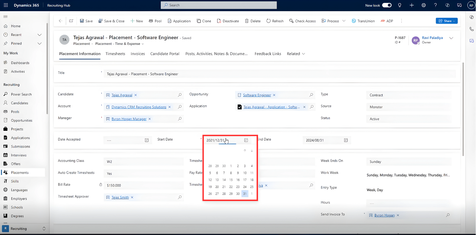Open the Dynamics 365 app launcher waffle
Viewport: 476px width, 235px height.
pos(6,5)
